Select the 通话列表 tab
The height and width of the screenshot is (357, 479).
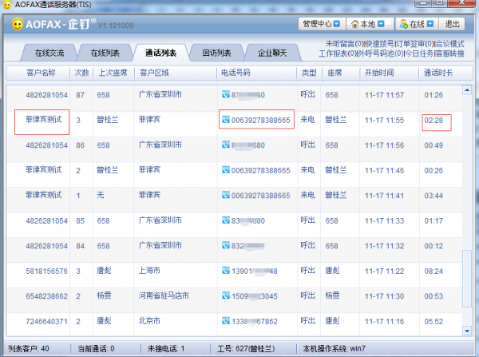pyautogui.click(x=160, y=53)
